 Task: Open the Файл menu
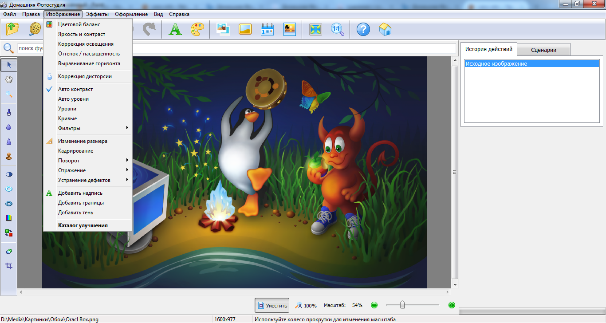[x=9, y=14]
